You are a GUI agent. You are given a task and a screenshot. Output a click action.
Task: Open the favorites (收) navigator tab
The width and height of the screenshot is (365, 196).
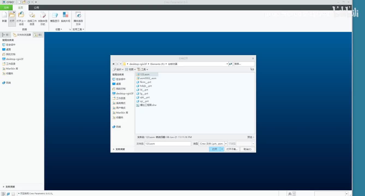pos(38,35)
